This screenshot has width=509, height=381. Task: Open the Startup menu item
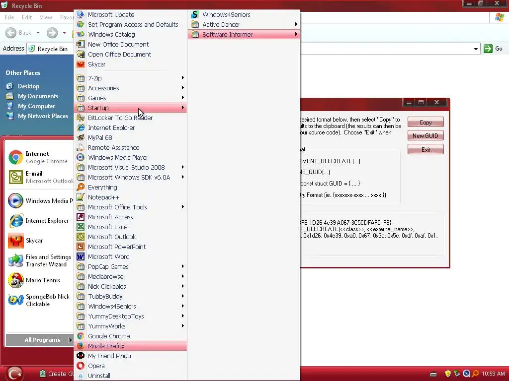(x=131, y=108)
